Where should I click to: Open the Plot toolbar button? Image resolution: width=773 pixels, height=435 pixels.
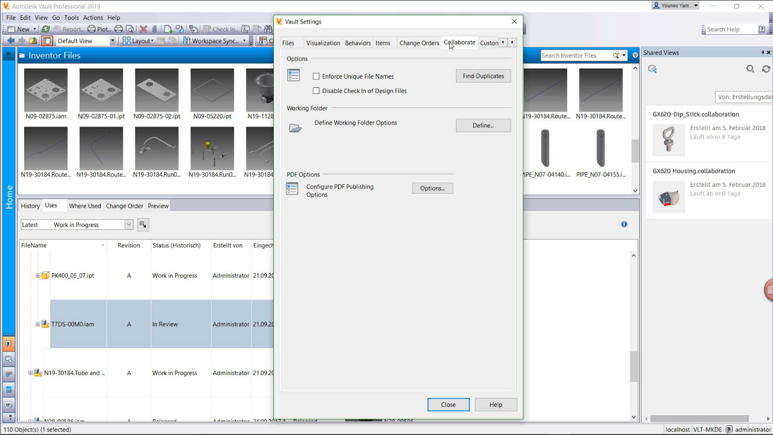[x=100, y=29]
